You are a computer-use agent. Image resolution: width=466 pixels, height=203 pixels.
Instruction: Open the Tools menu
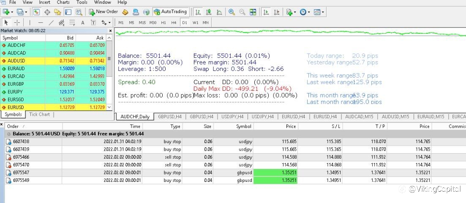(82, 3)
